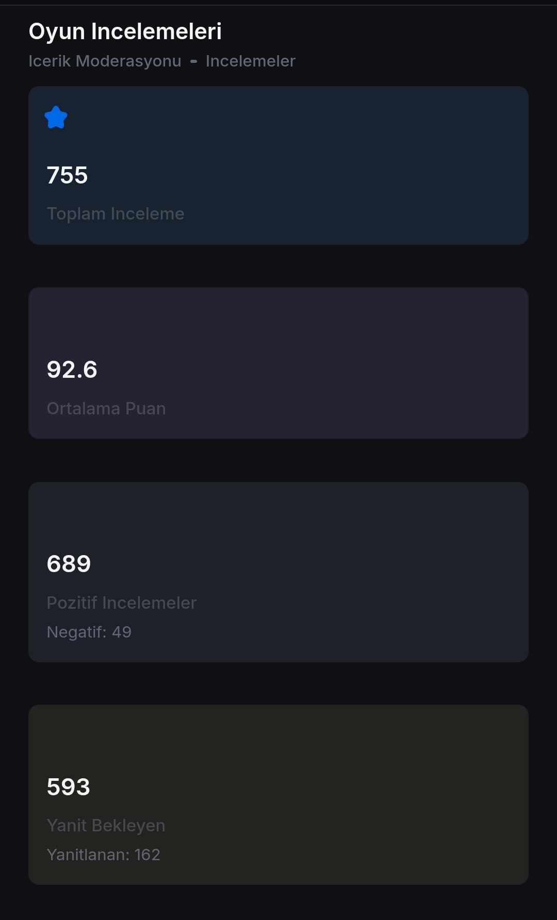Click the blue star icon

click(56, 118)
